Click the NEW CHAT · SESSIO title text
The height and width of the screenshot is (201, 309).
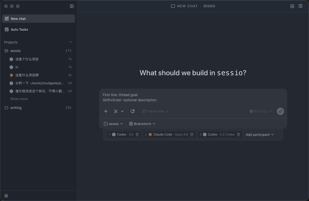[x=196, y=6]
